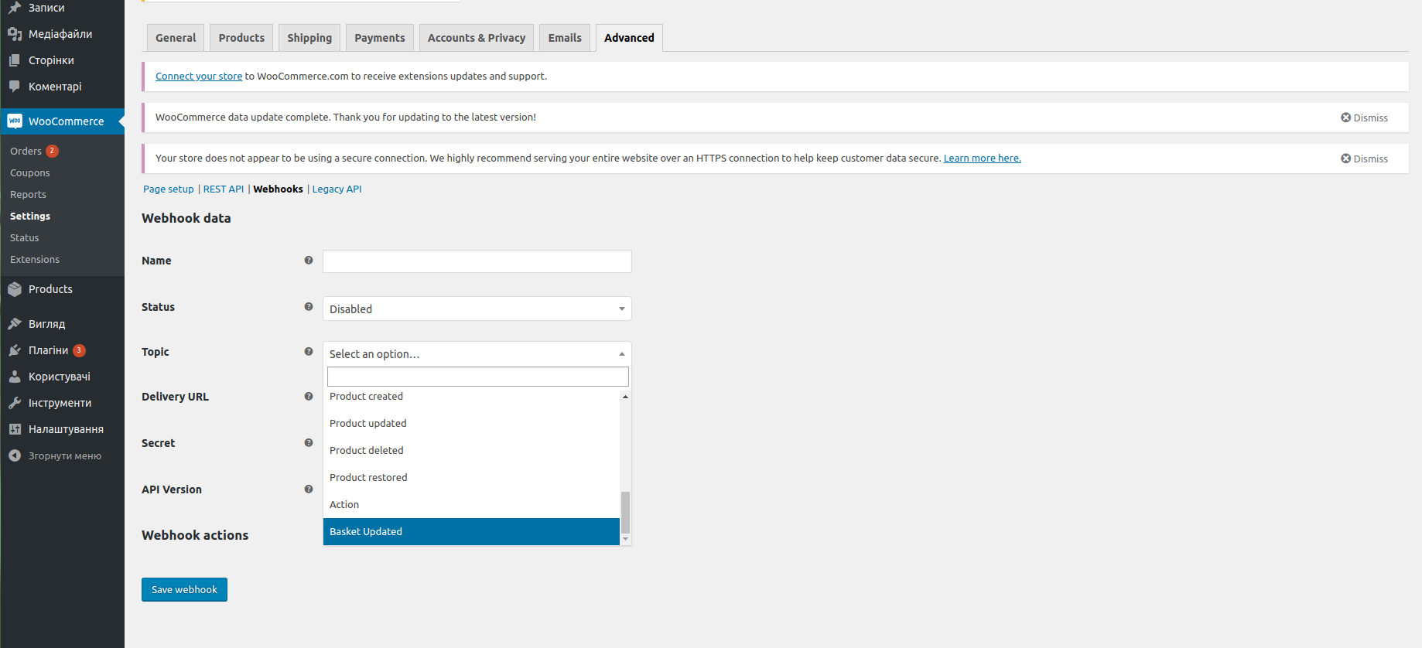Click the Topic dropdown search box

click(x=478, y=377)
